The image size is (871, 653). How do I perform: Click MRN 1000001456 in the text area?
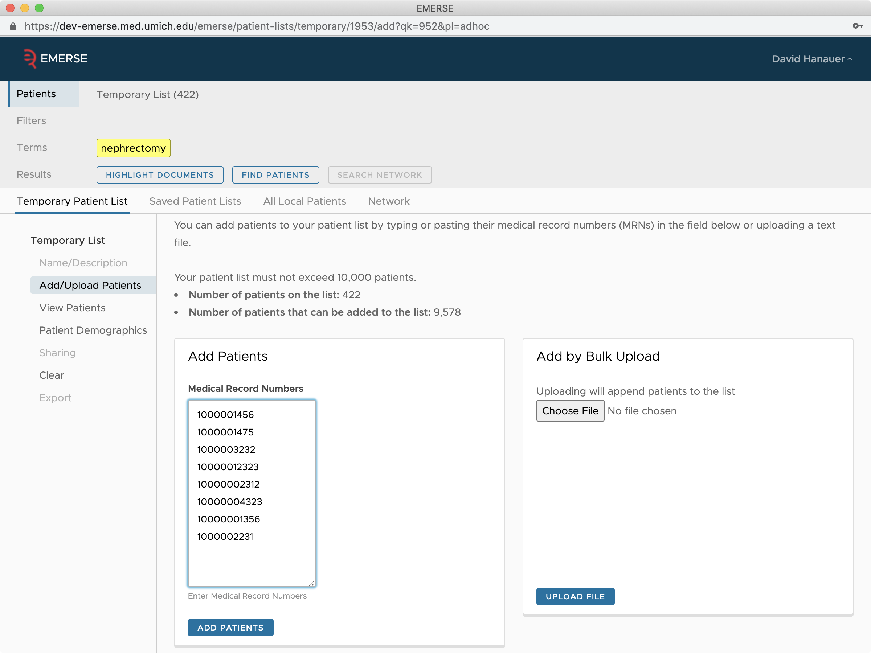click(226, 414)
